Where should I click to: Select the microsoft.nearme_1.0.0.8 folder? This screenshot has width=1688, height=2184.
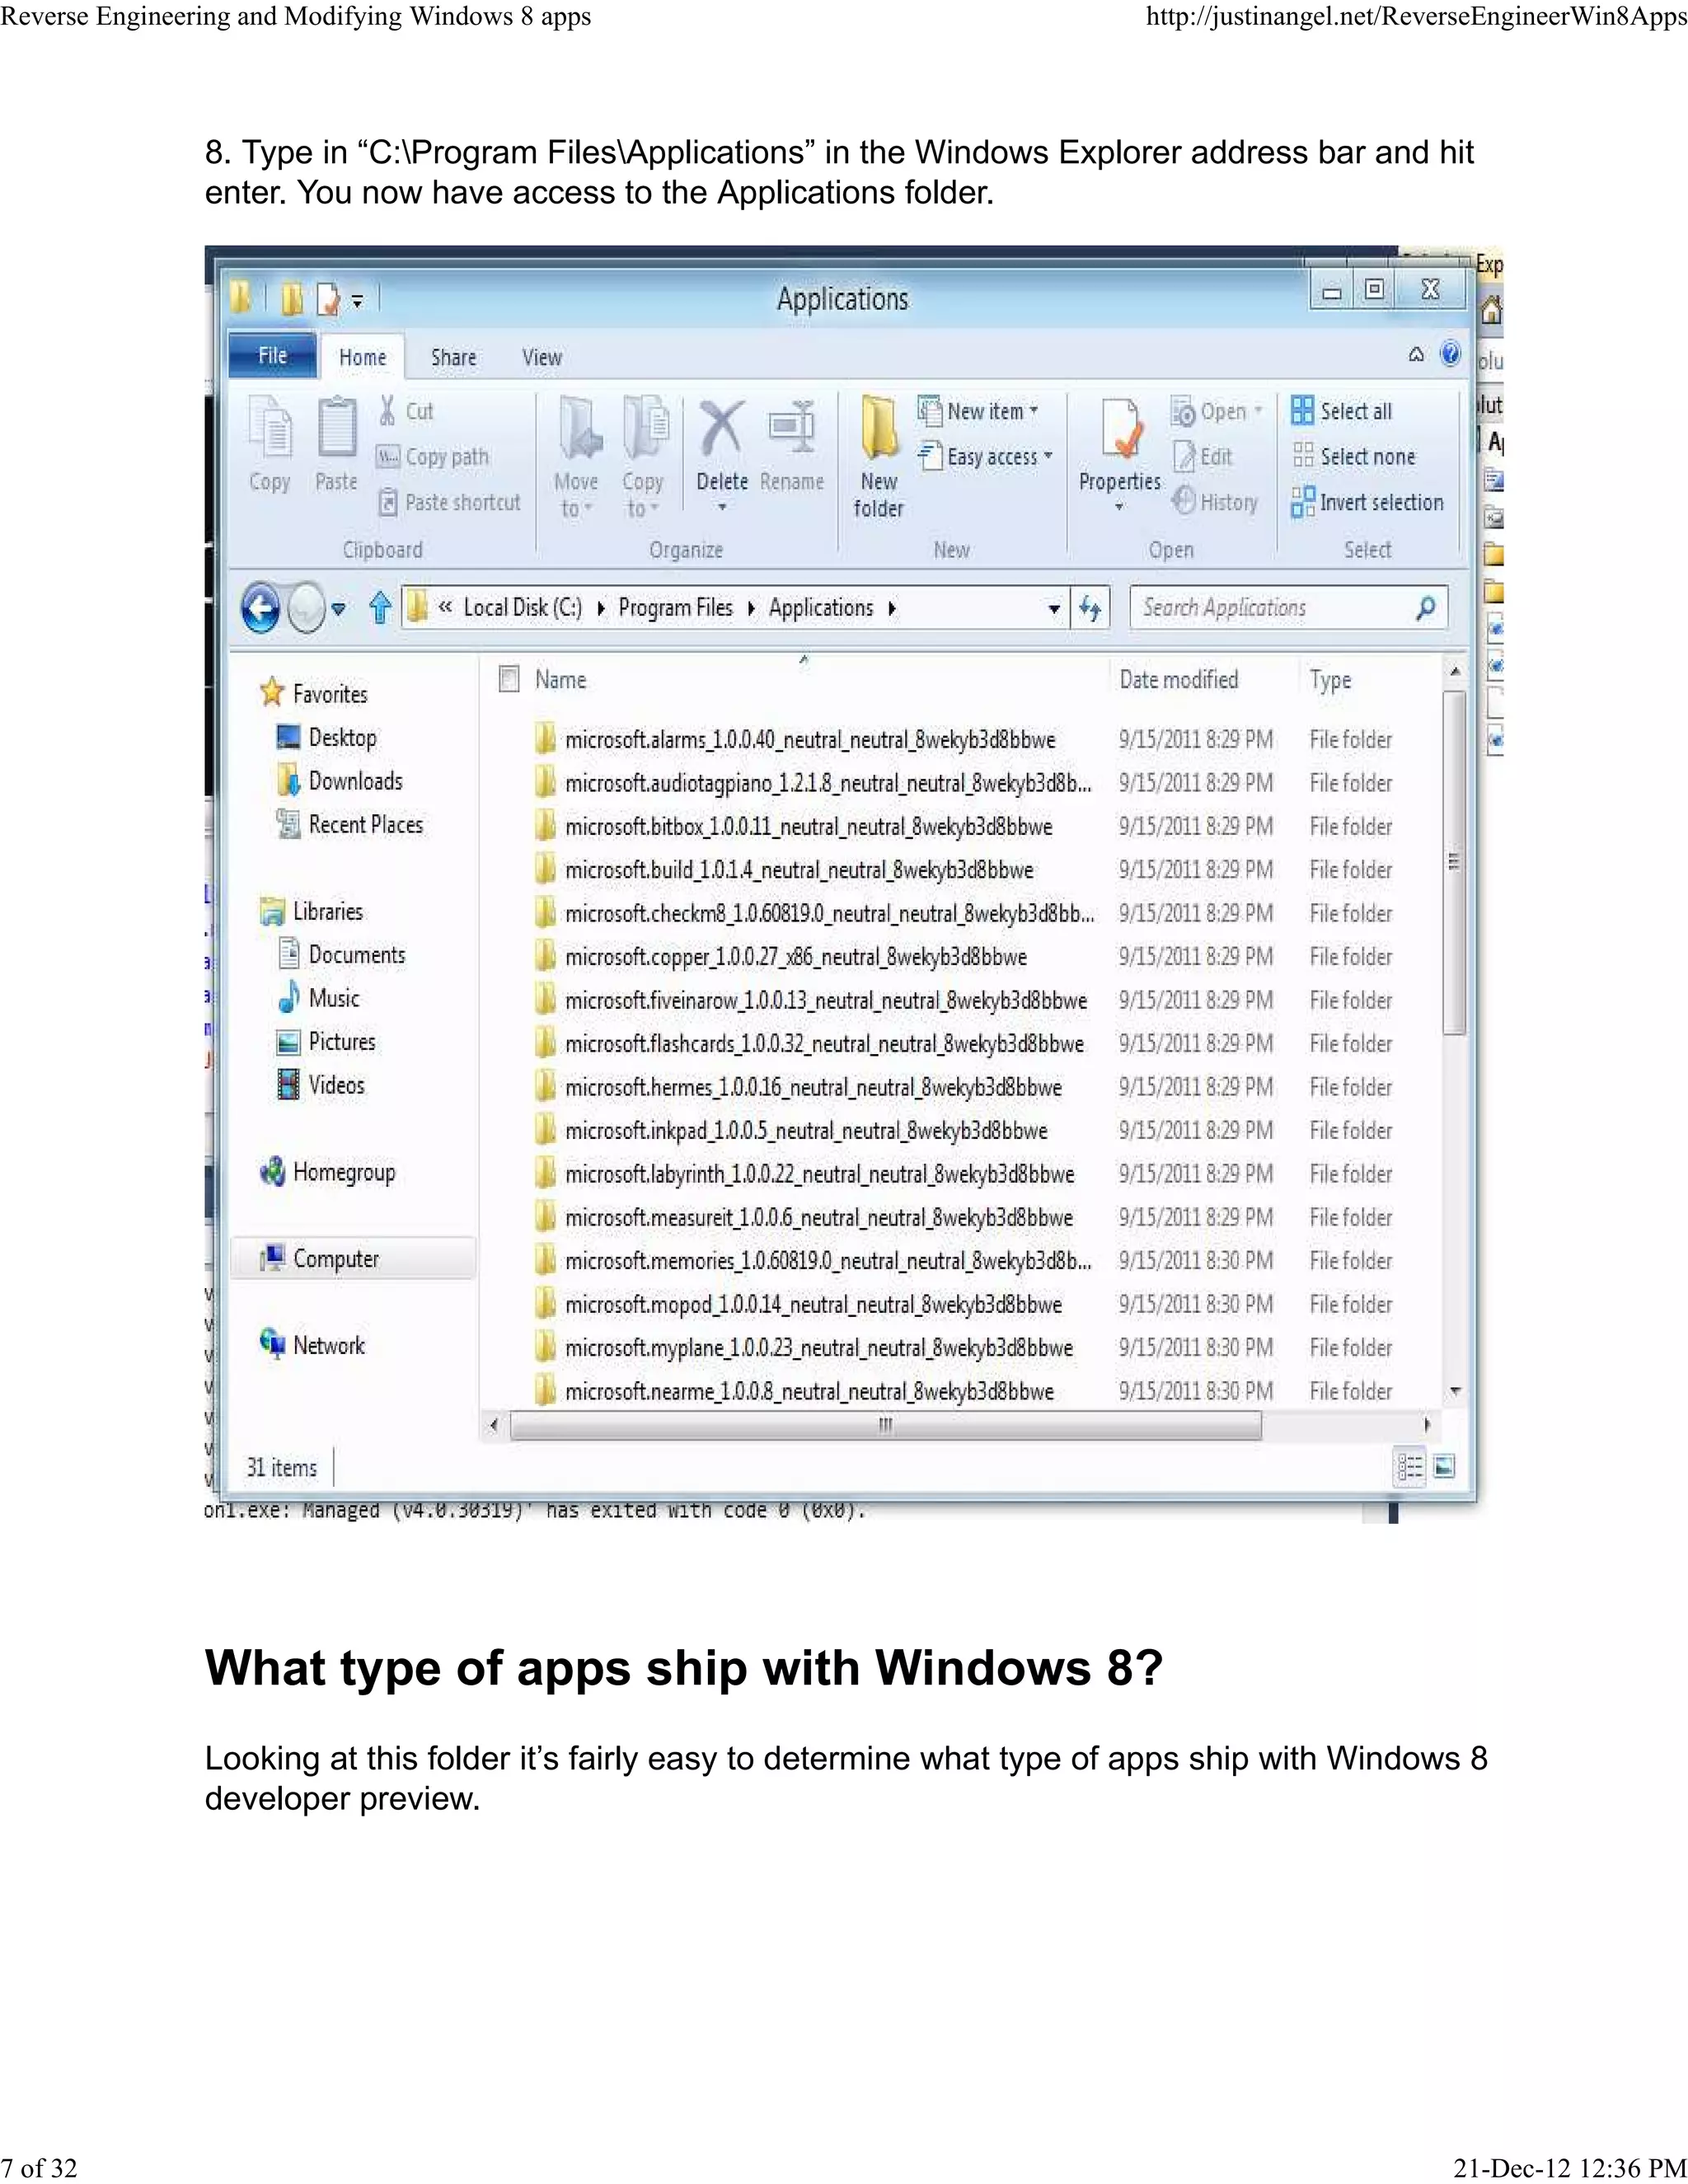[x=794, y=1392]
